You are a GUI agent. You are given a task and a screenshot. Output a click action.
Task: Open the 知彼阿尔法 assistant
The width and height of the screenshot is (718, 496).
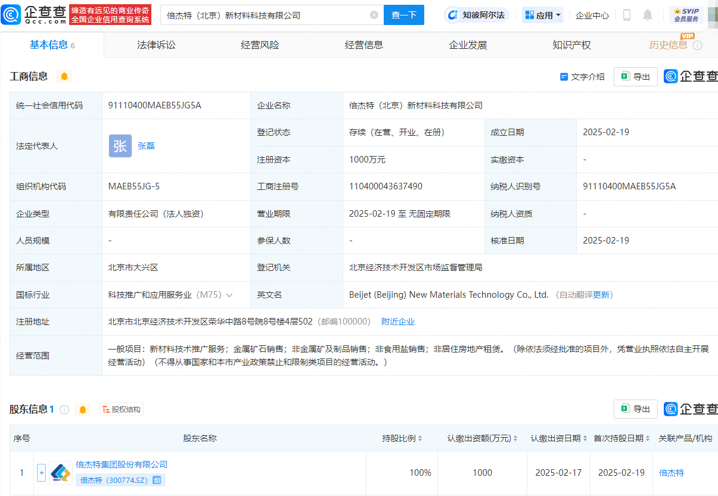pos(475,14)
